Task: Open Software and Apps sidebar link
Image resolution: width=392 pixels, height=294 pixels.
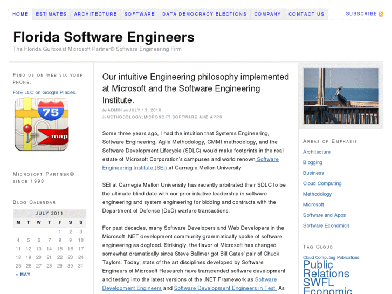Action: pos(324,215)
